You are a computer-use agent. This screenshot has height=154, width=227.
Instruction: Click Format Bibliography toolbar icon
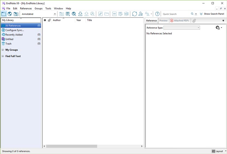(x=120, y=14)
